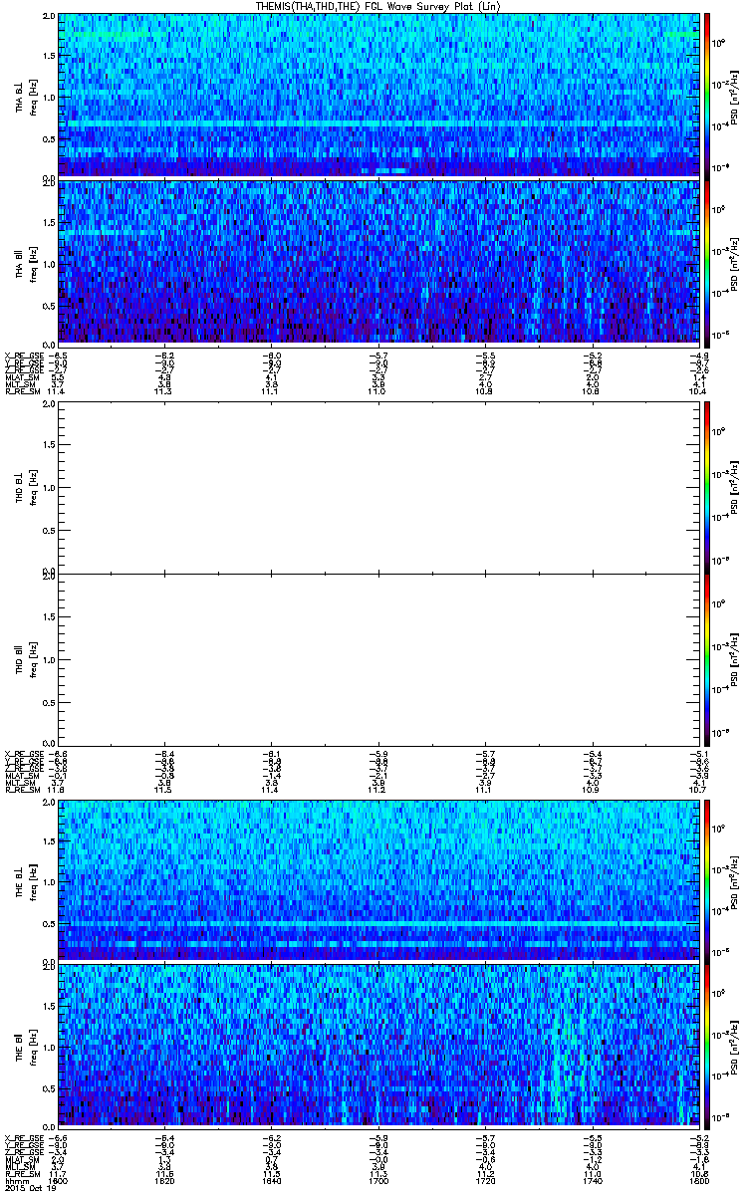Click the 1740 time tick label
The height and width of the screenshot is (1195, 747).
(593, 1181)
